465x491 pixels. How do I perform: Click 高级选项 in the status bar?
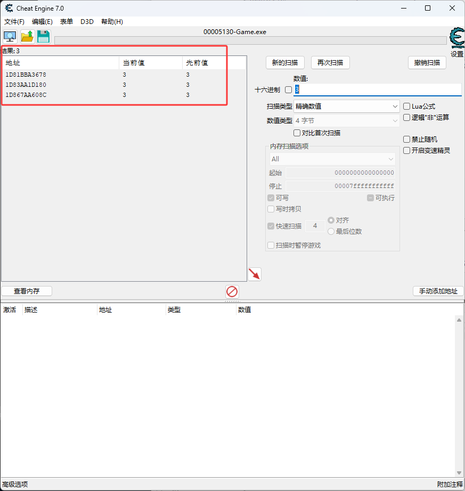(x=15, y=484)
